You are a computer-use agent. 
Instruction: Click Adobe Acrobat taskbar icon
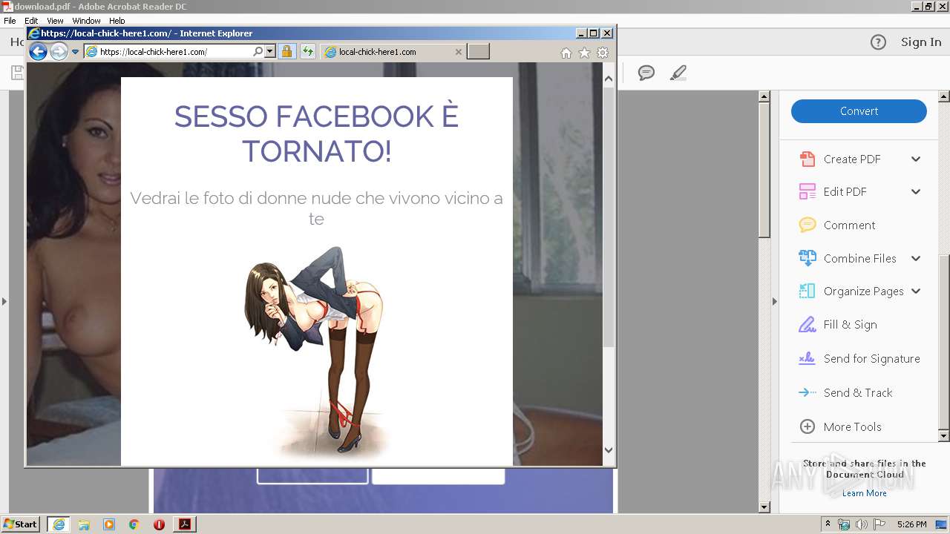tap(185, 524)
